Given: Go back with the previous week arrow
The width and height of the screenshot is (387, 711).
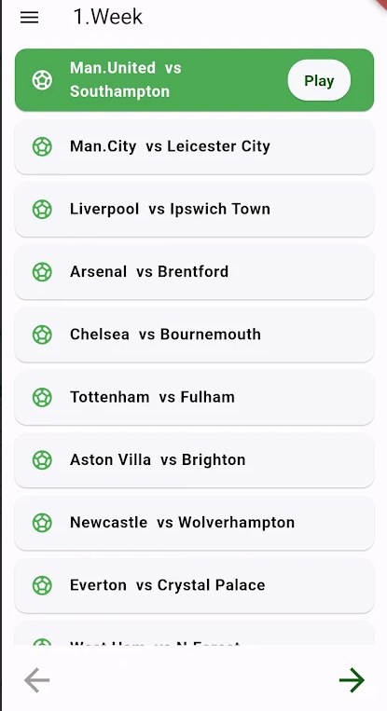Looking at the screenshot, I should (36, 679).
